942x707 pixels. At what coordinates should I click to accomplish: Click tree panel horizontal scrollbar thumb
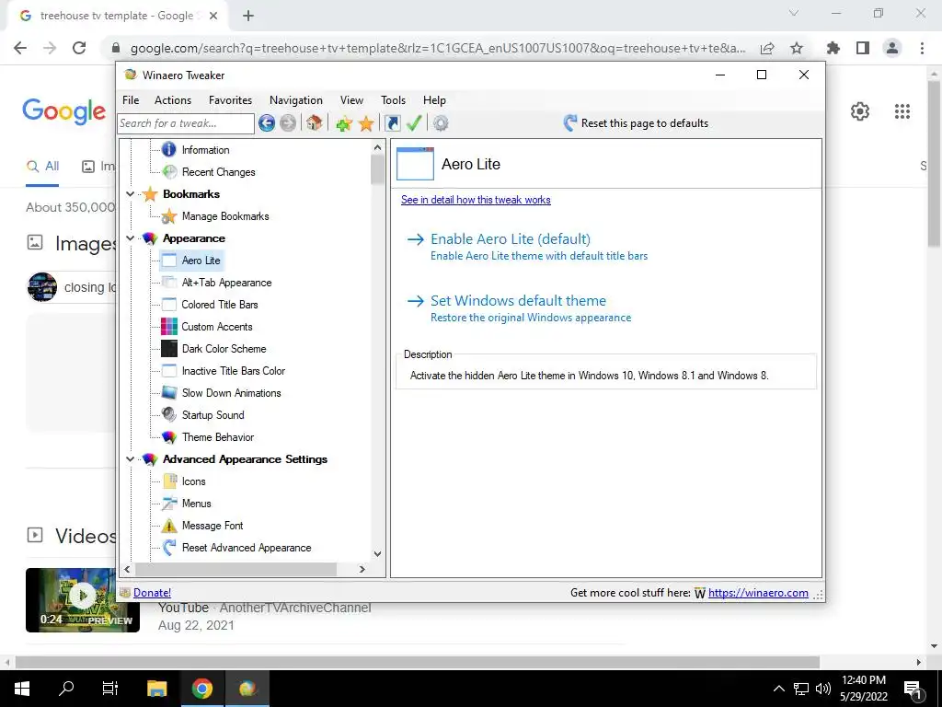pos(236,569)
